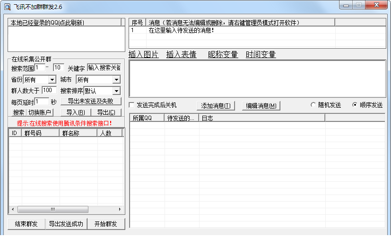Click the 群人数大于 input field
391x246 pixels.
pos(49,90)
